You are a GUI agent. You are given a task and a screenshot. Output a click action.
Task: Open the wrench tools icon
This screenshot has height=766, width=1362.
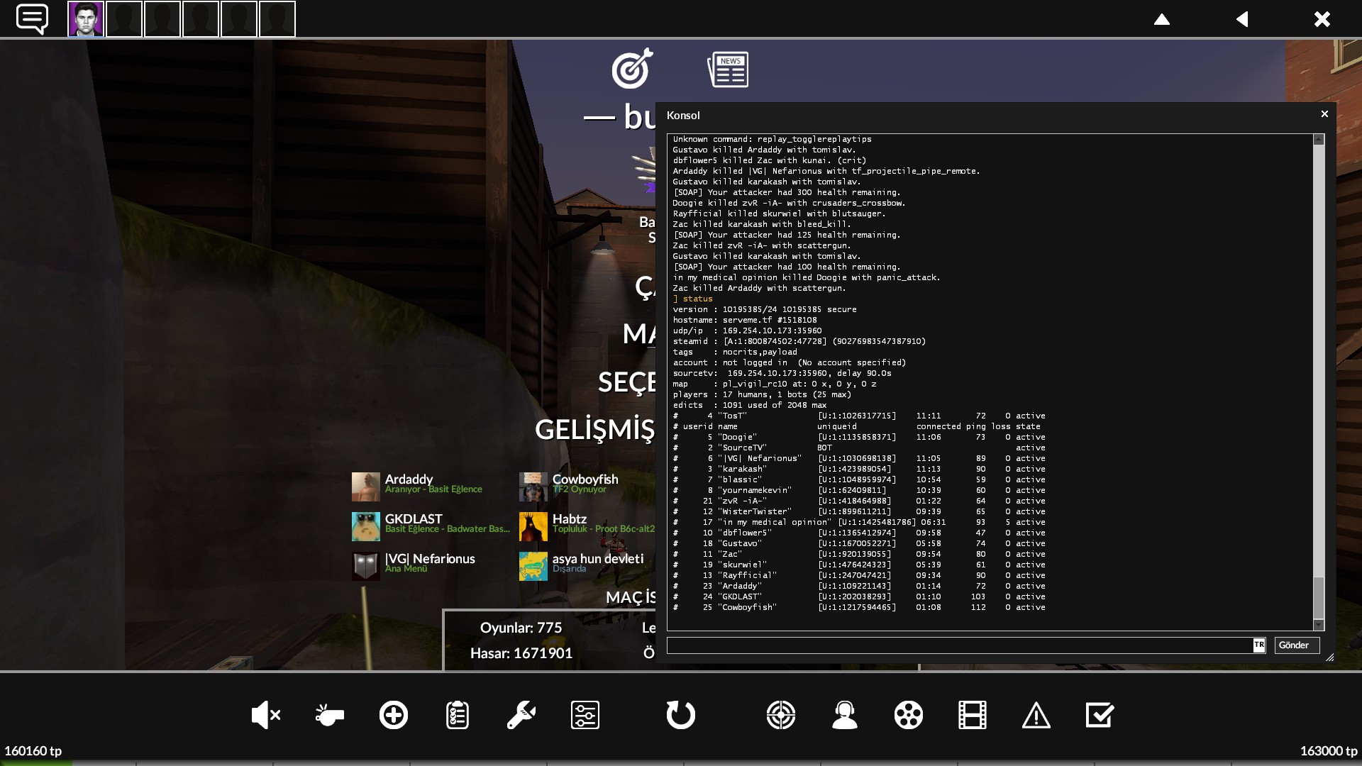pos(521,715)
